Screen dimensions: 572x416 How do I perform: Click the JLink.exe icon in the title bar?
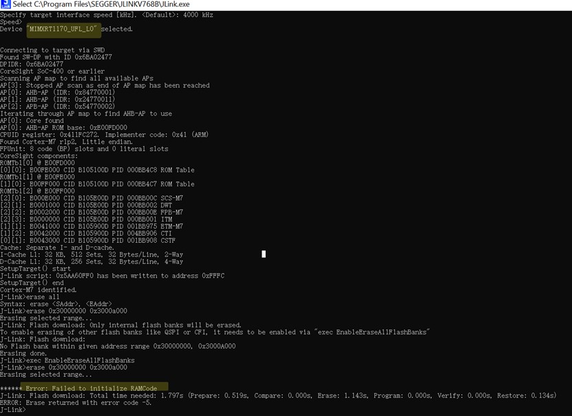point(5,5)
